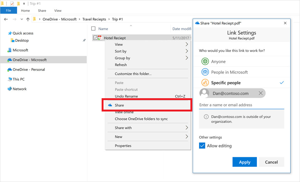Cancel the Link Settings dialog
The height and width of the screenshot is (182, 300).
[271, 162]
